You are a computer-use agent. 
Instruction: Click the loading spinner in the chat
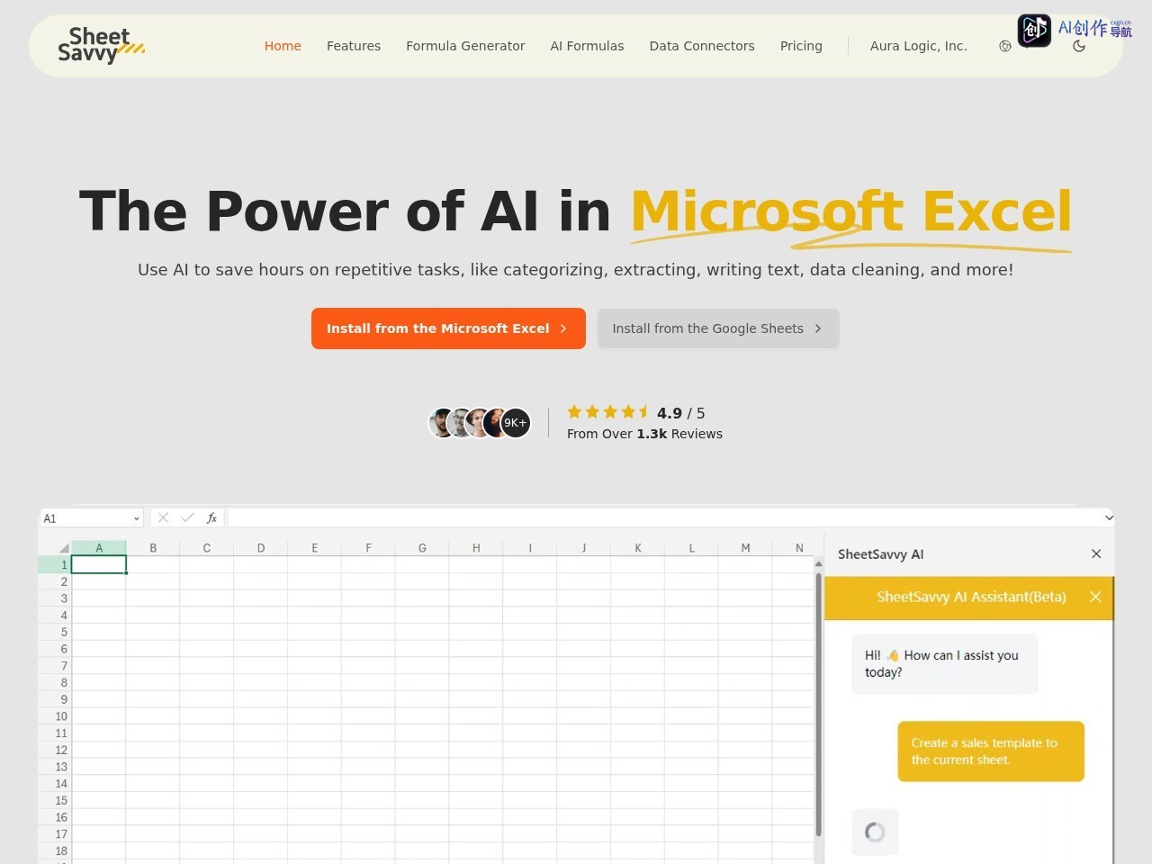tap(875, 832)
